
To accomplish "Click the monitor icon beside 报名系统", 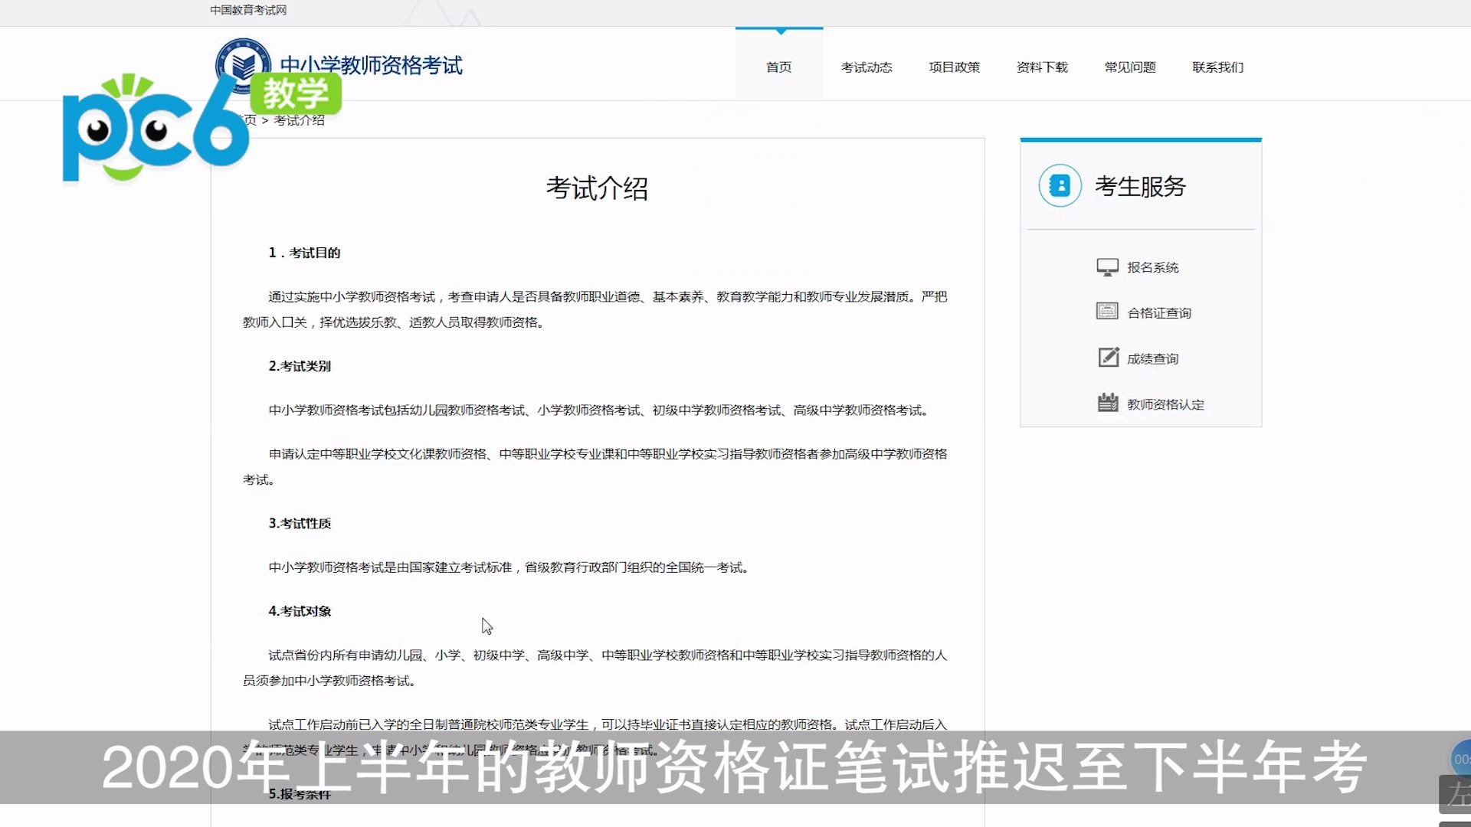I will 1107,267.
